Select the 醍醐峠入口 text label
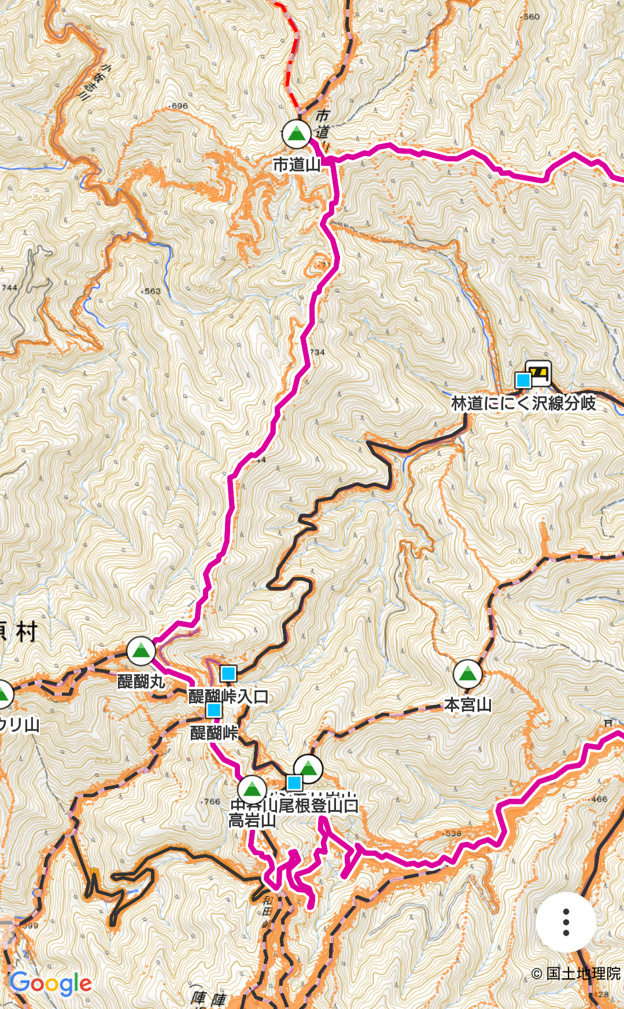 229,697
